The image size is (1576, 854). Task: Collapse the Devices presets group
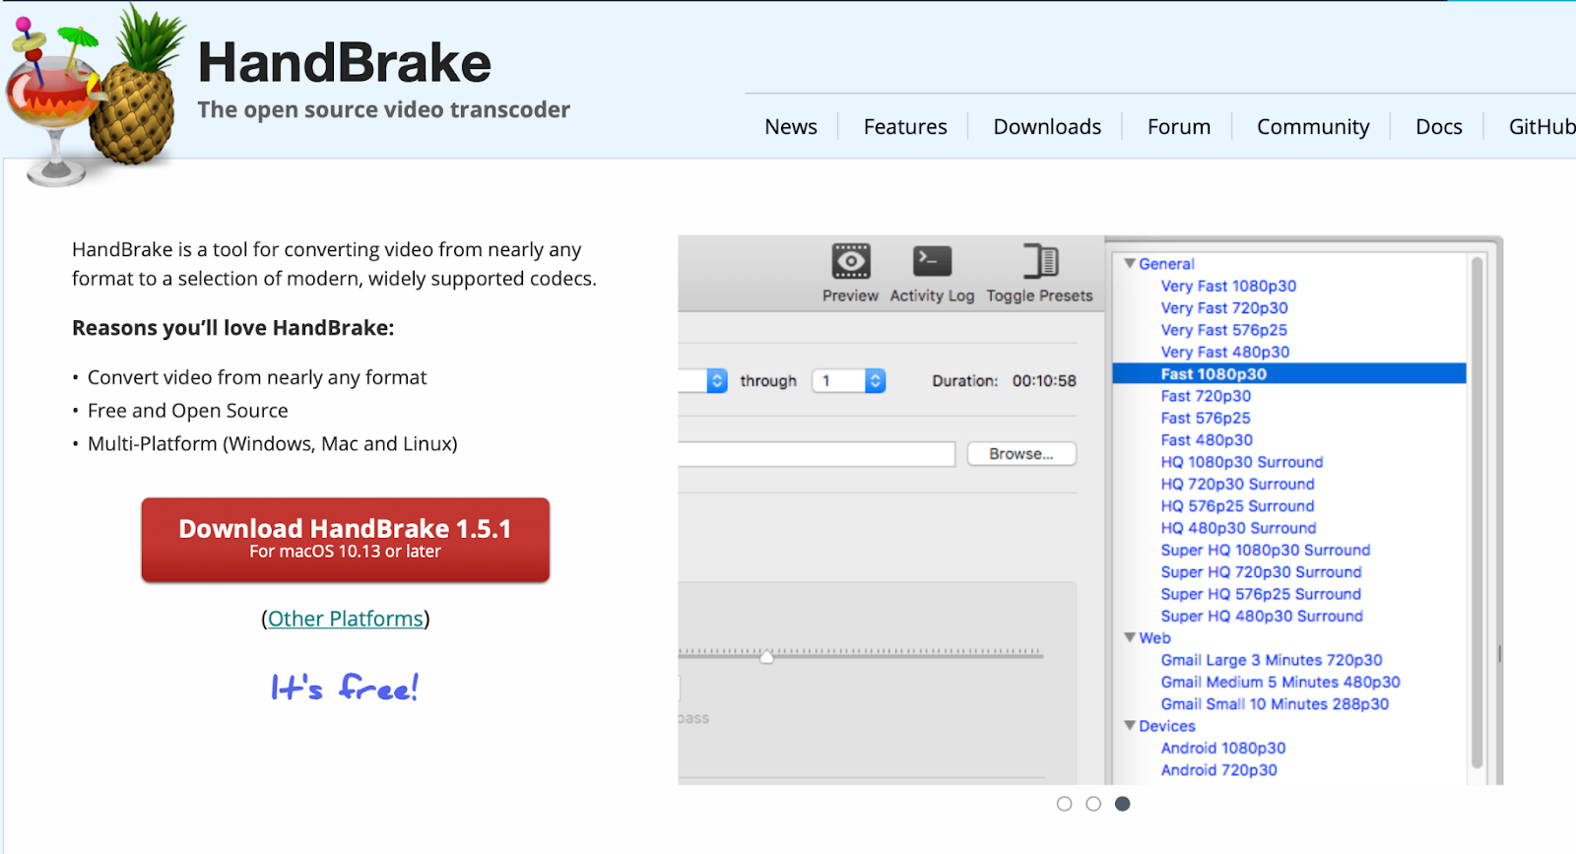pyautogui.click(x=1130, y=726)
